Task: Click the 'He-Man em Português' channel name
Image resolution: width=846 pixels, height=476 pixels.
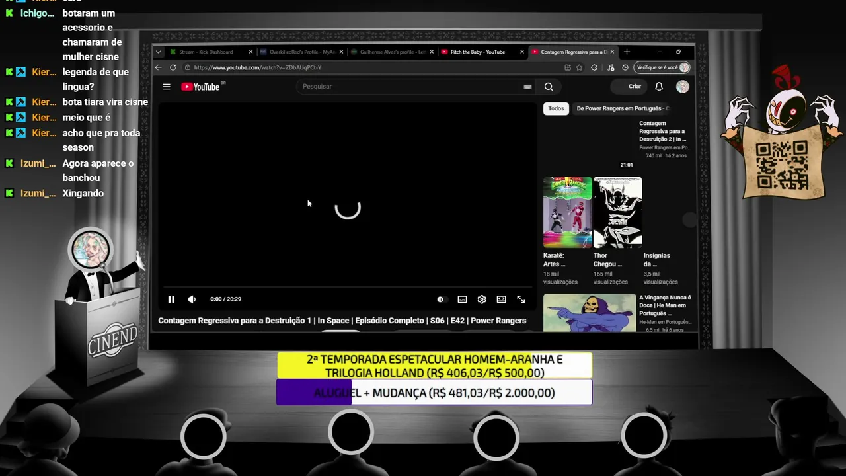Action: (666, 321)
